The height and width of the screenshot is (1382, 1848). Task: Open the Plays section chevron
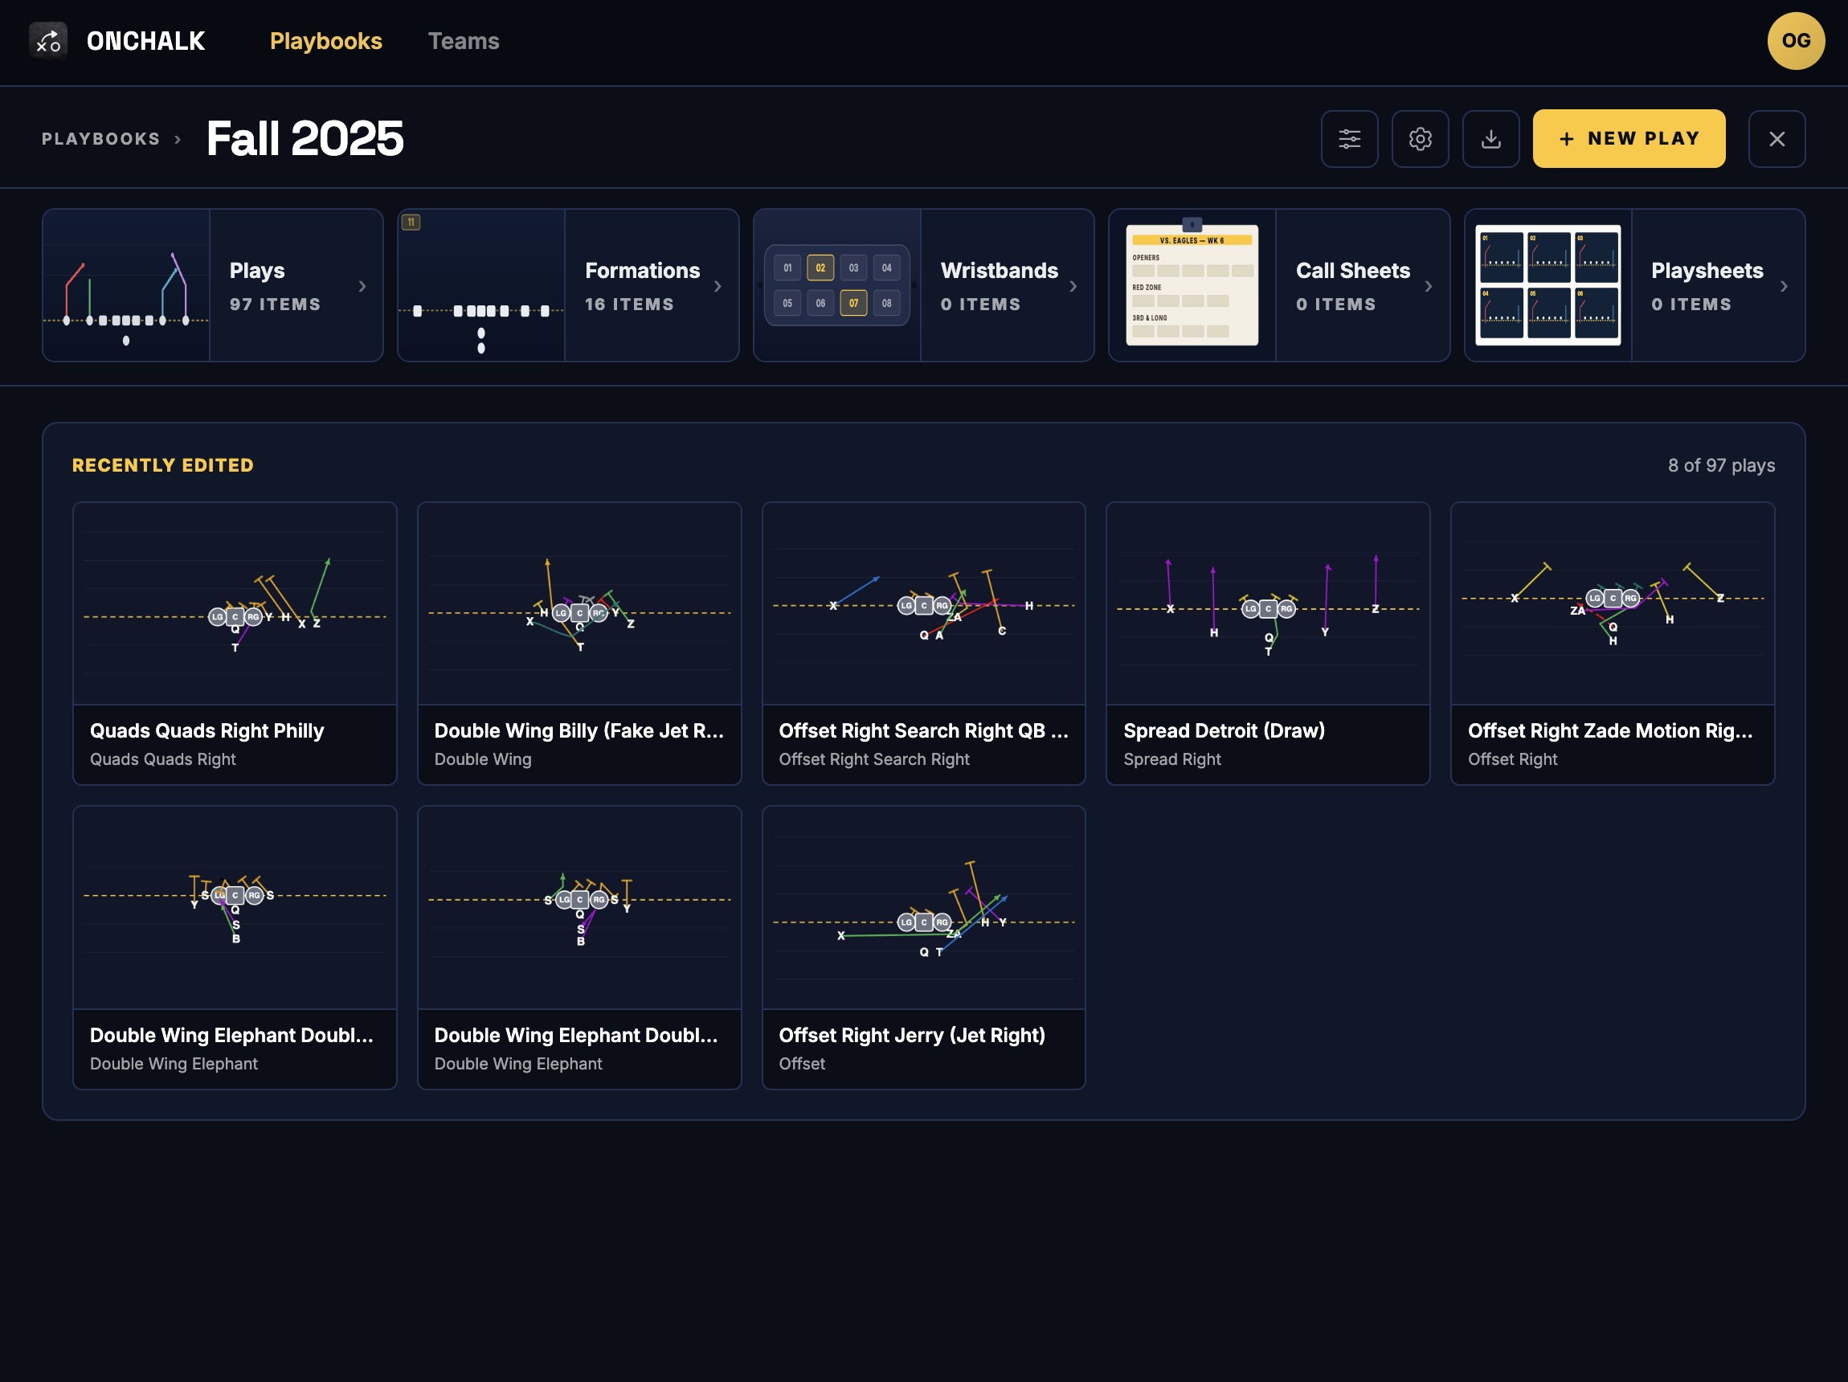[x=362, y=287]
